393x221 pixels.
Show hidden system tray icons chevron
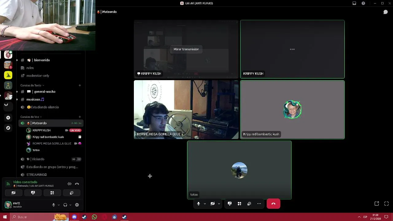359,217
